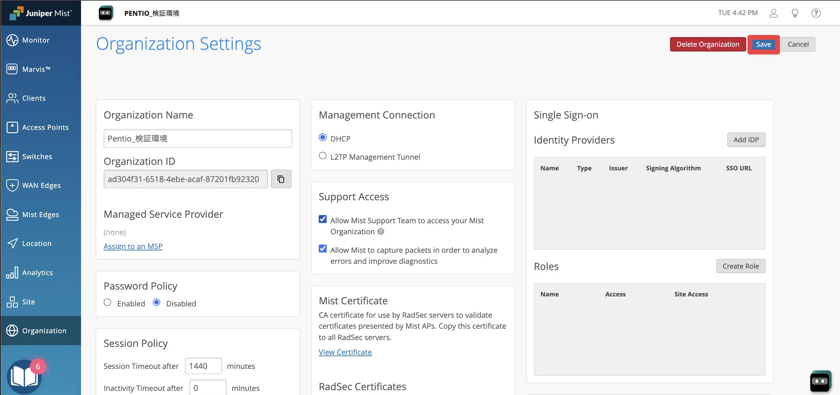Click the Analytics menu label
840x395 pixels.
37,273
